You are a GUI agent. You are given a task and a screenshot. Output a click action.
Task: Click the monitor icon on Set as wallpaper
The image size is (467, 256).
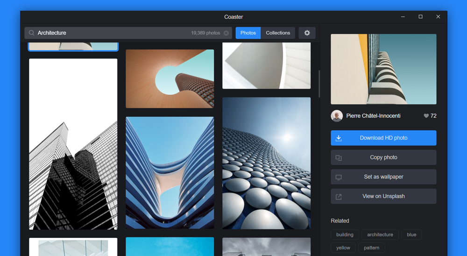pos(339,177)
